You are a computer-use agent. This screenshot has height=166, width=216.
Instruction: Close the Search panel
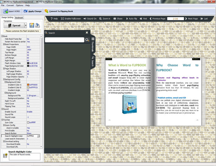click(x=87, y=33)
